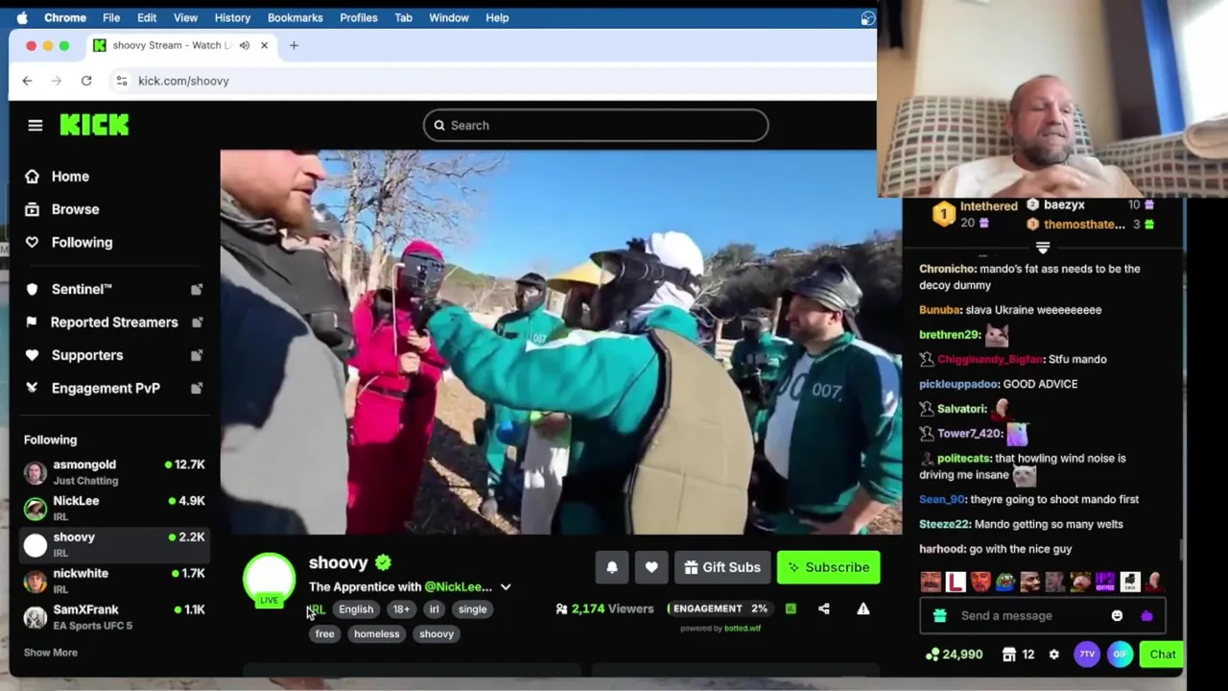
Task: Open the emoji picker smiley
Action: pyautogui.click(x=1117, y=616)
